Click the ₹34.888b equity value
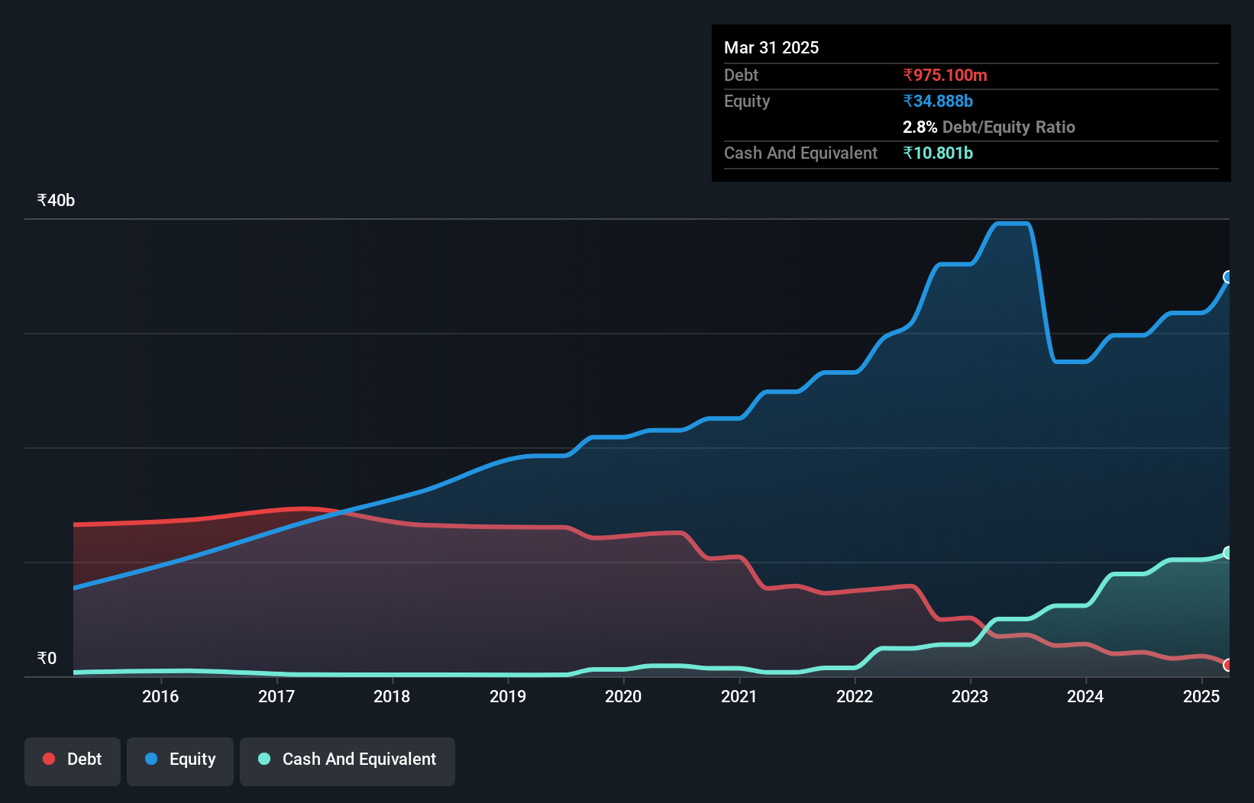 click(938, 101)
